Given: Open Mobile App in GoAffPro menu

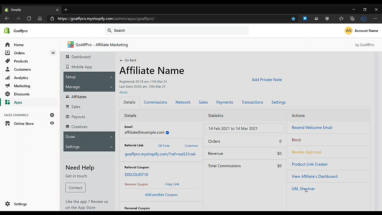Looking at the screenshot, I should (x=82, y=67).
